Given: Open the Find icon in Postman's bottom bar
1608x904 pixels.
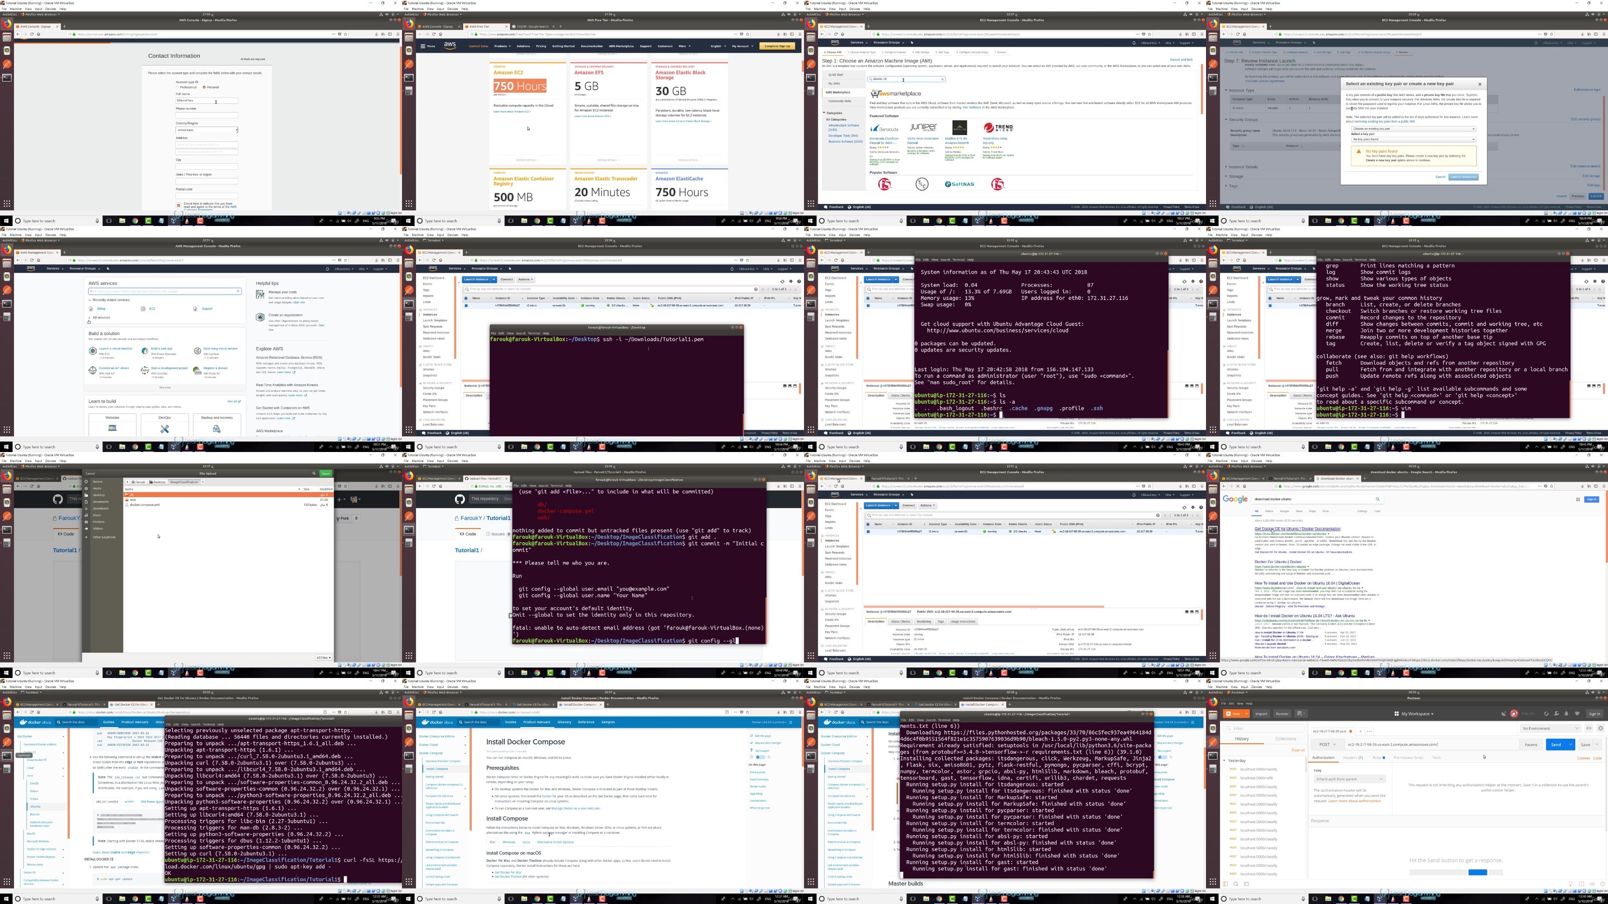Looking at the screenshot, I should (x=1236, y=883).
